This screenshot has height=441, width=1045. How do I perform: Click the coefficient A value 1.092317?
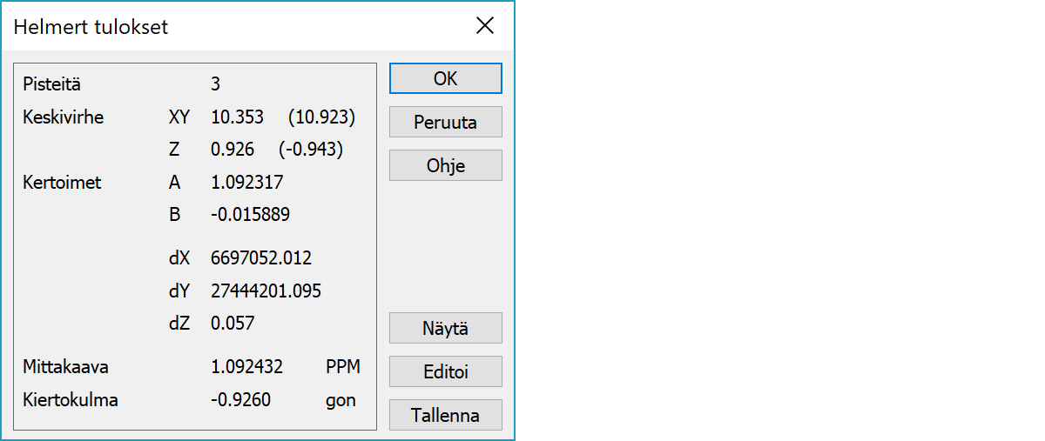(246, 183)
